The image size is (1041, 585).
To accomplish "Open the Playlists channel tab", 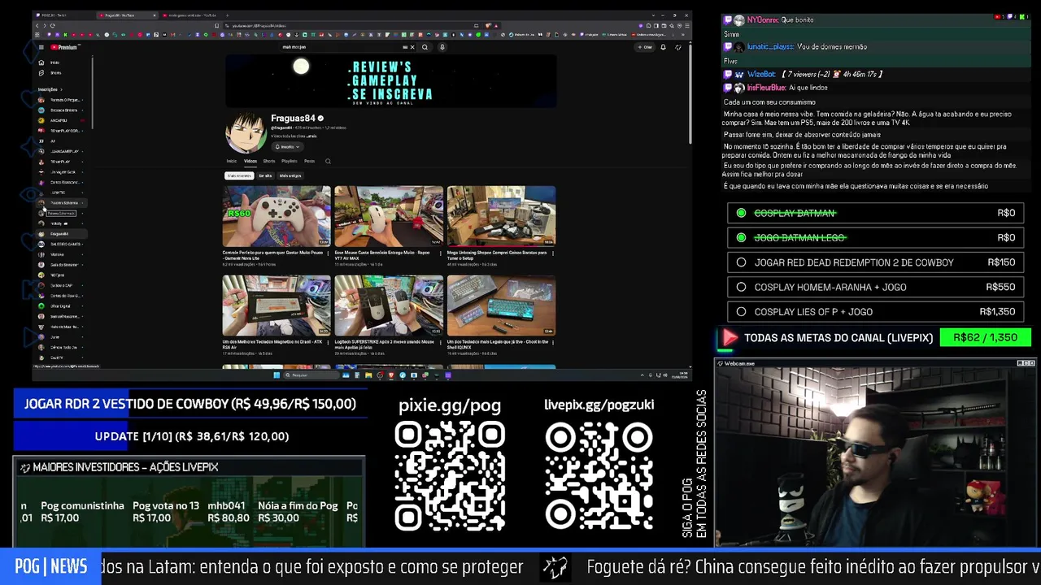I will [290, 161].
